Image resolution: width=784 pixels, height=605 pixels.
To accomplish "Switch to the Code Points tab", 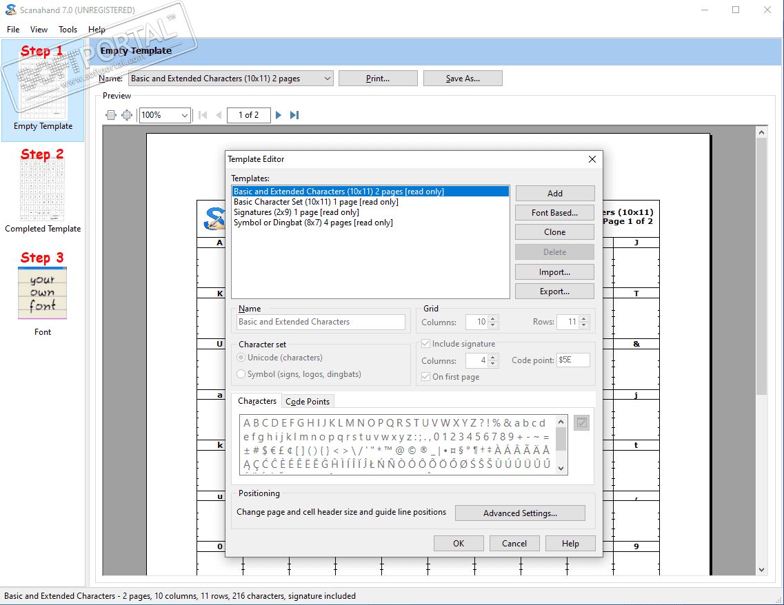I will click(x=308, y=402).
